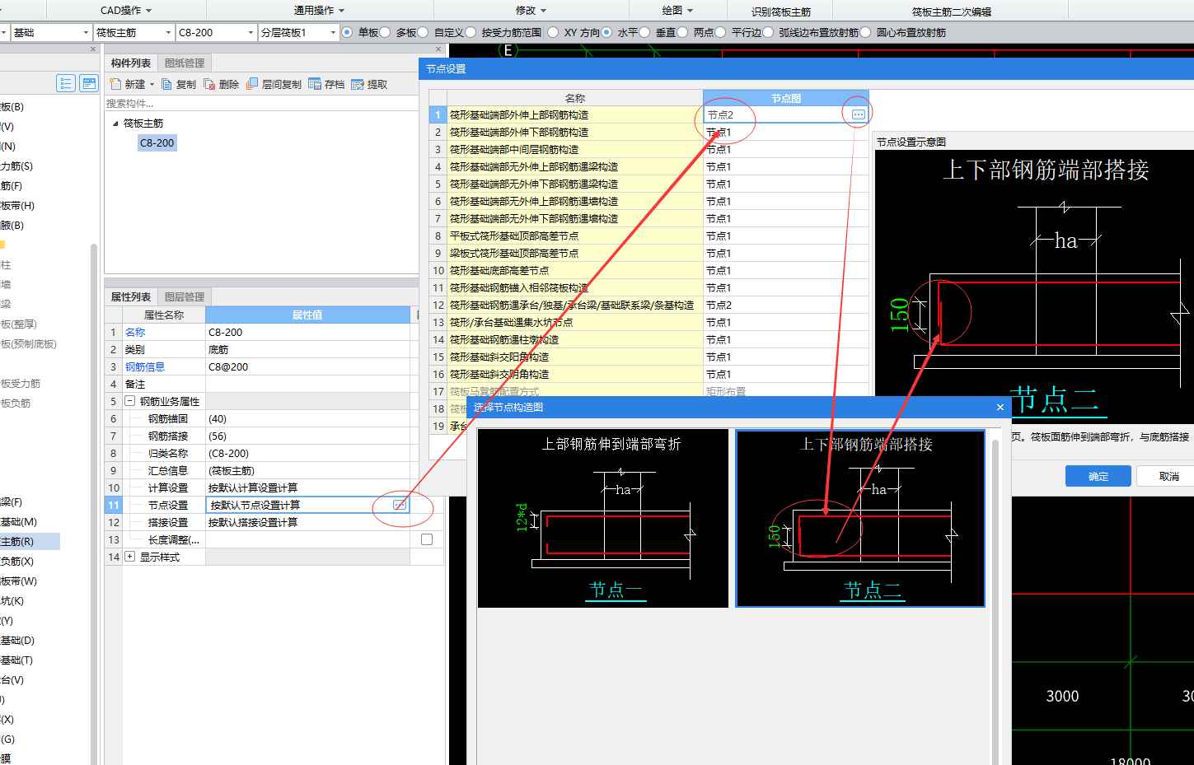Open the C8-200 component dropdown
This screenshot has height=765, width=1194.
(251, 32)
